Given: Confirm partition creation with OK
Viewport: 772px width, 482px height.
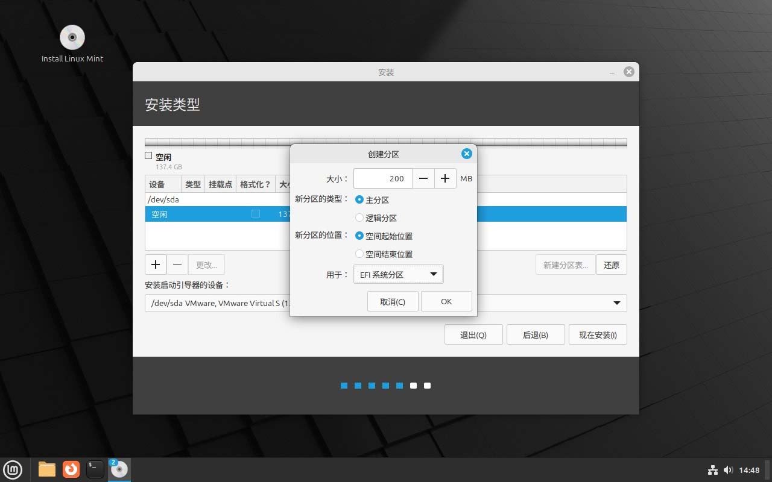Looking at the screenshot, I should coord(446,301).
